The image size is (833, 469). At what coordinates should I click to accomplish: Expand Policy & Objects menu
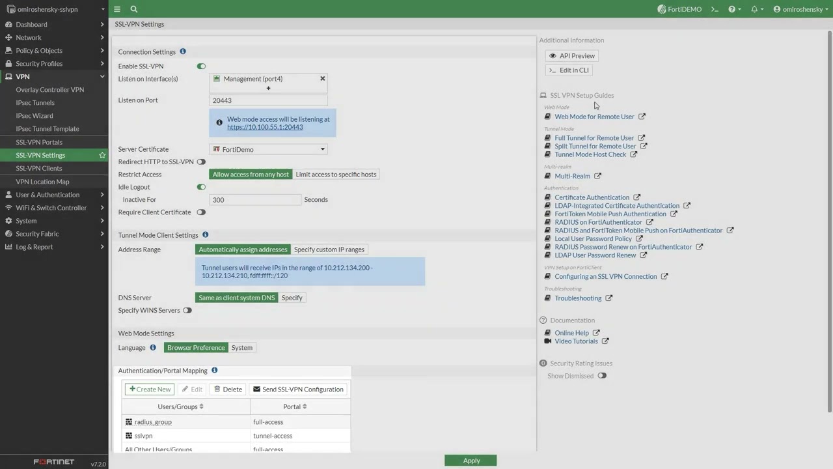point(54,50)
